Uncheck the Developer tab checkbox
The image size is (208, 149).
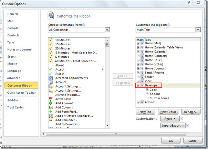click(142, 85)
